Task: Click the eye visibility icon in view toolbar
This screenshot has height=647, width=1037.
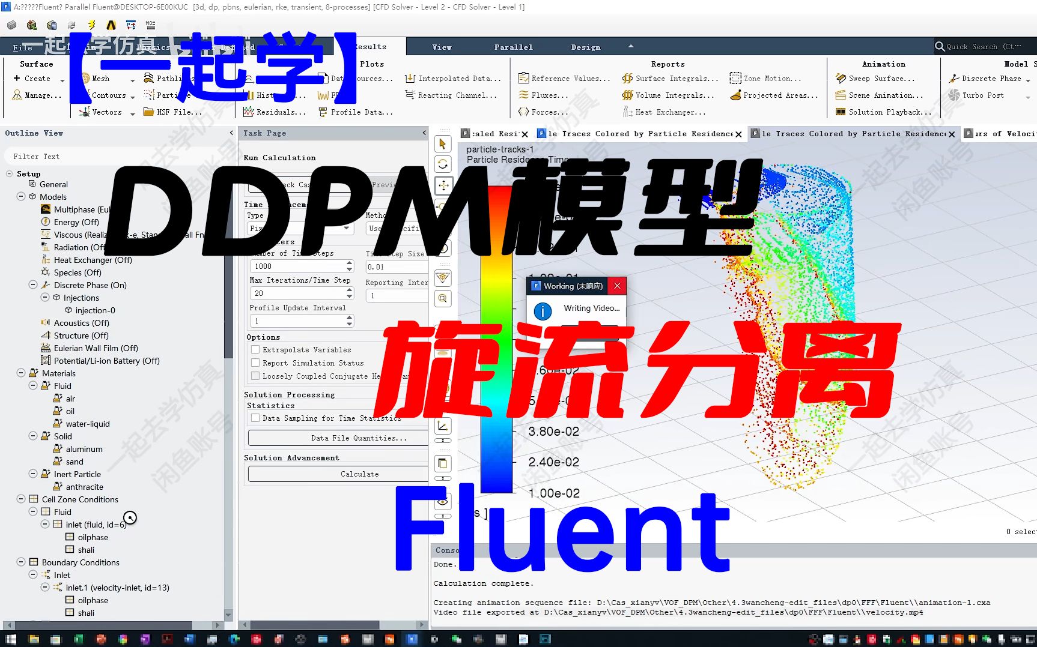Action: (443, 501)
